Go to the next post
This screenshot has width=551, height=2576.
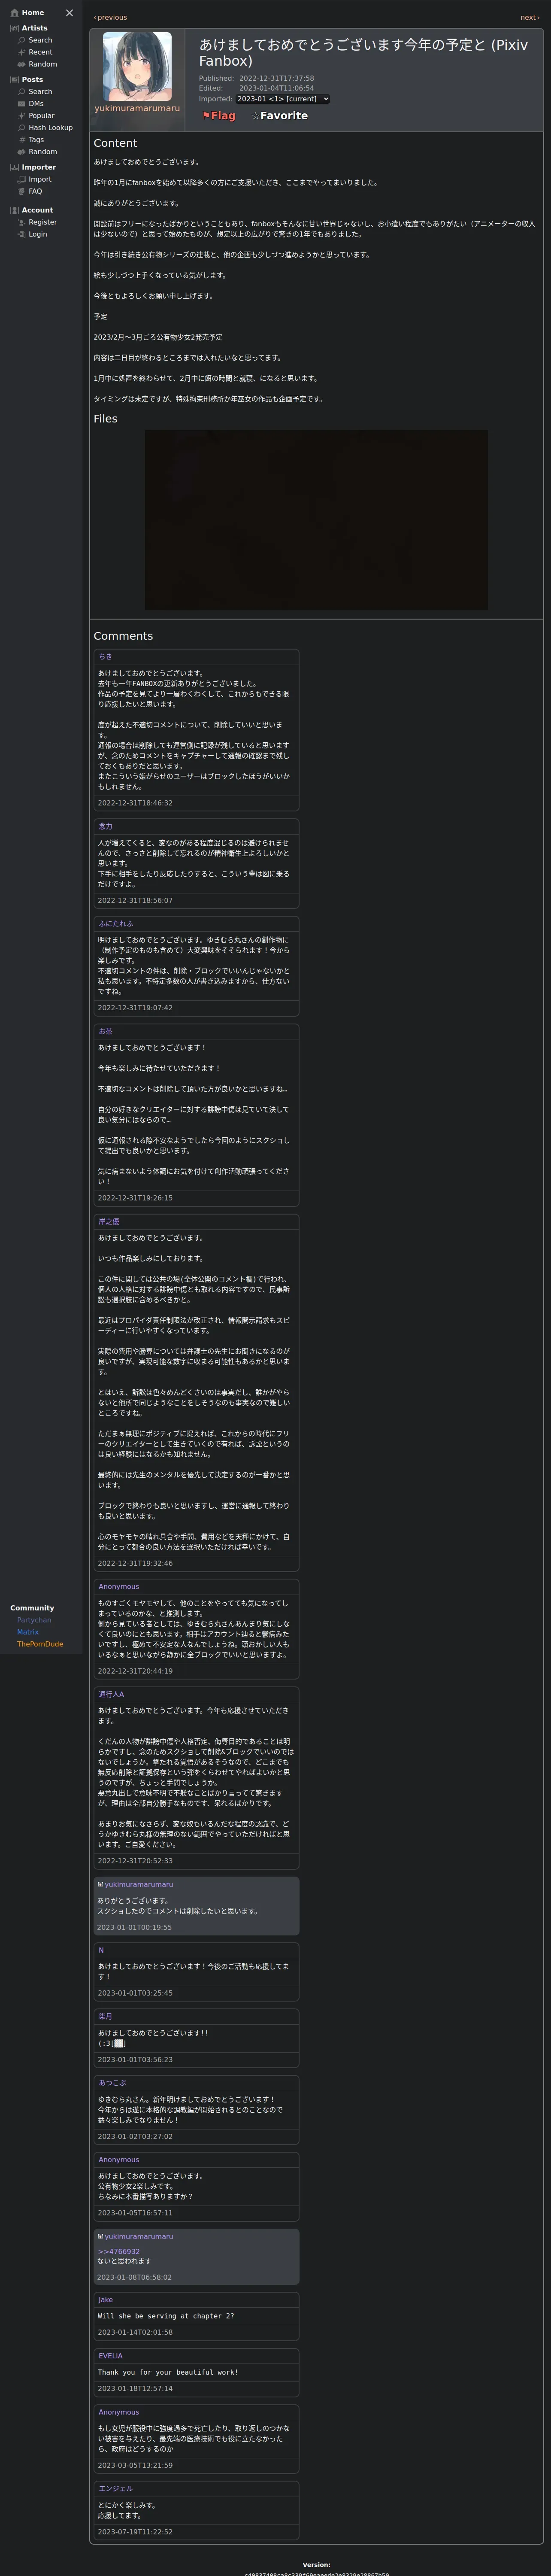point(529,17)
